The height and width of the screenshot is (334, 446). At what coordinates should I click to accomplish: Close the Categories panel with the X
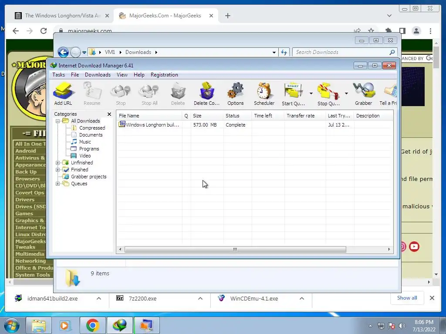(x=109, y=114)
